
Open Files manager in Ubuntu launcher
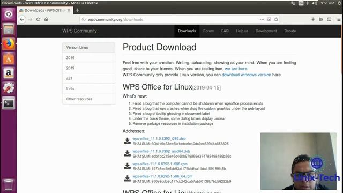[x=9, y=29]
